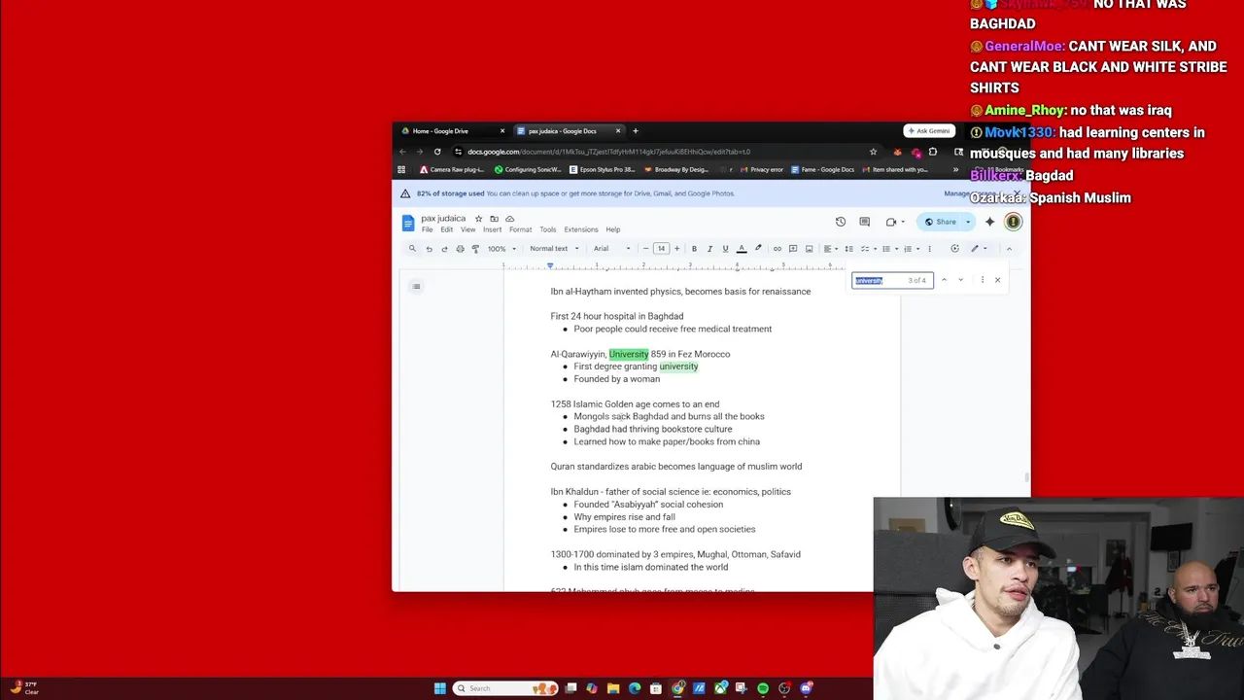
Task: Toggle italic formatting
Action: (x=709, y=249)
